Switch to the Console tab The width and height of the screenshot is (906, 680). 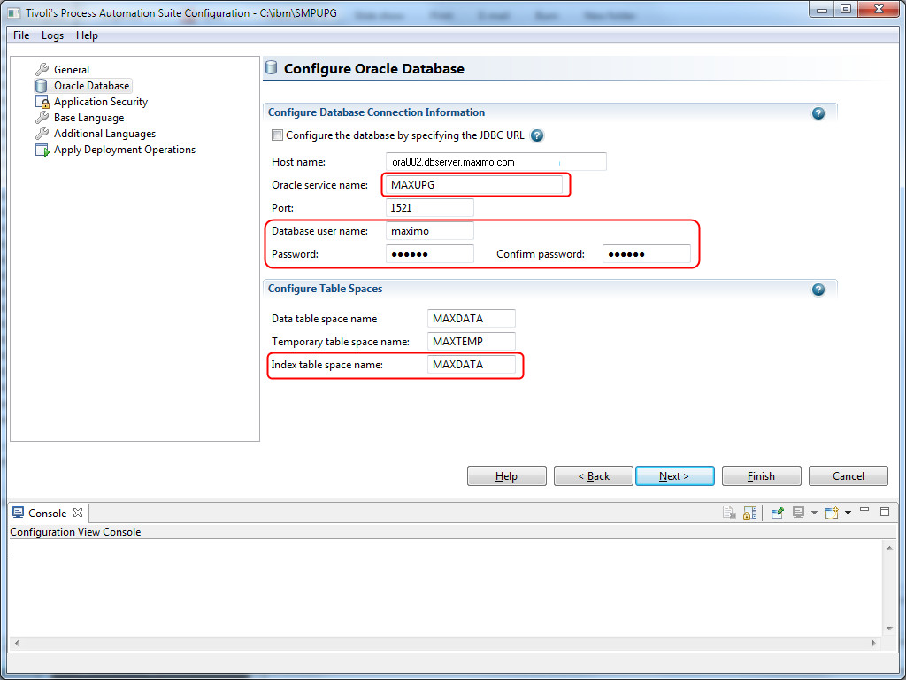point(48,514)
